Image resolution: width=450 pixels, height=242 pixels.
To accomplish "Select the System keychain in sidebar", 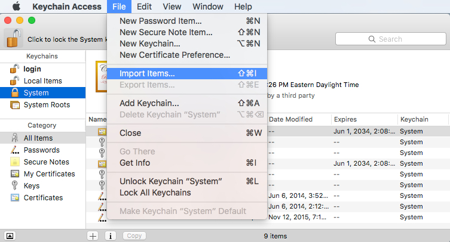I will 43,93.
